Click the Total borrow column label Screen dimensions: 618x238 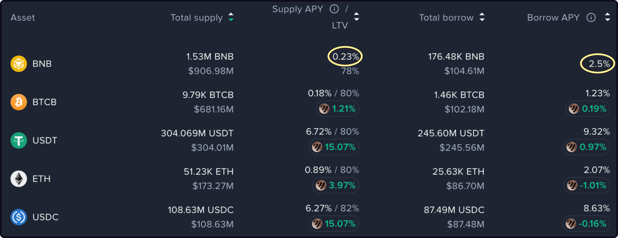(446, 18)
